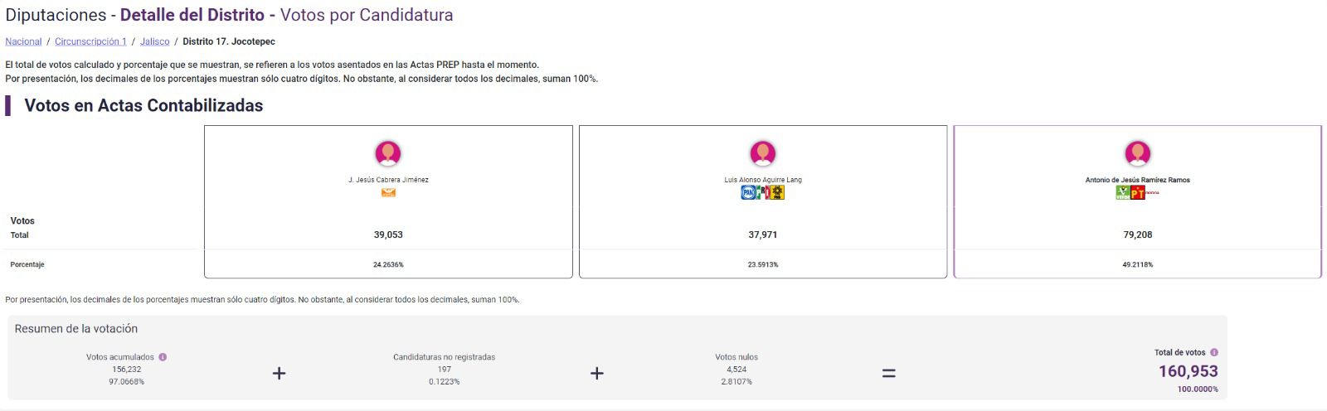Screen dimensions: 1327x411
Task: Click Antonio de Jesús Ramírez Ramos name
Action: (1137, 180)
